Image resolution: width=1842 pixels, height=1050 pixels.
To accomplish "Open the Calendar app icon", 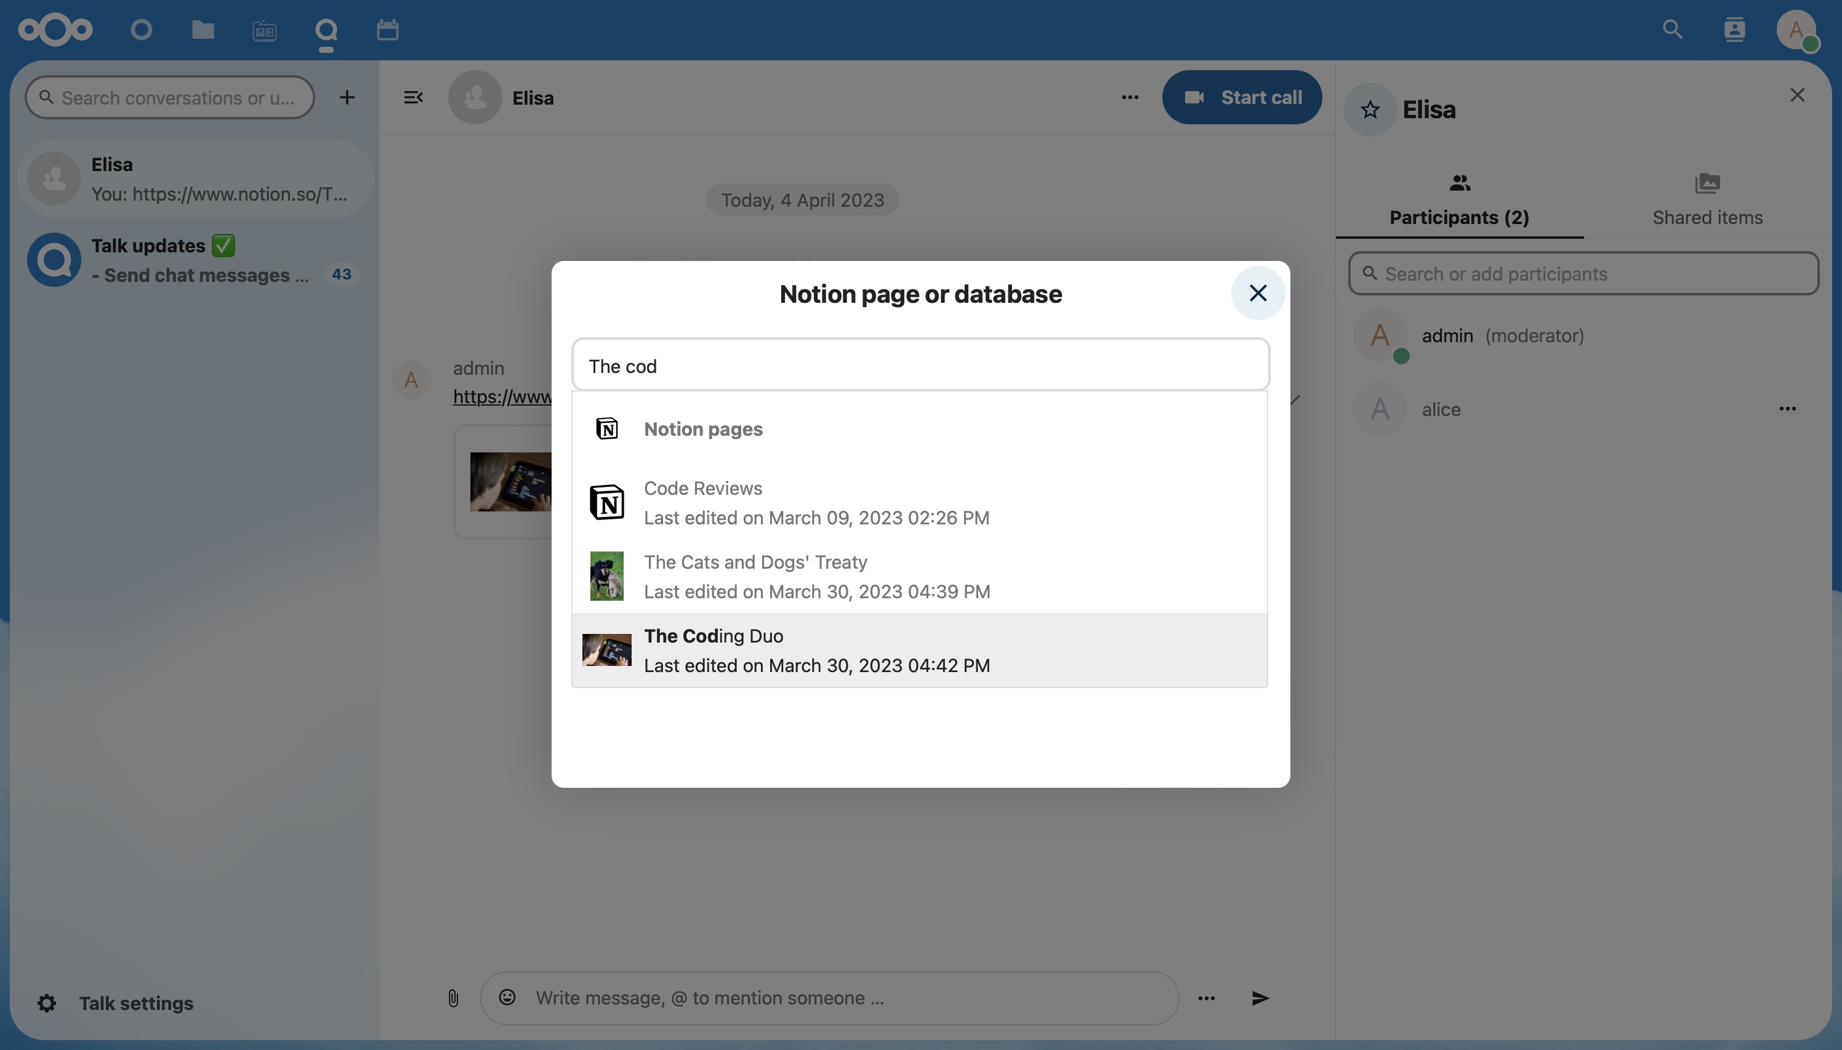I will tap(387, 30).
